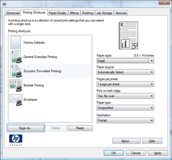172x160 pixels.
Task: Open the Services tab
Action: tap(121, 13)
